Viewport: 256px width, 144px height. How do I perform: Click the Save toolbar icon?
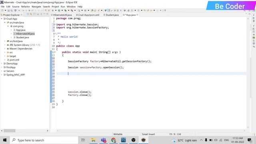pos(8,10)
